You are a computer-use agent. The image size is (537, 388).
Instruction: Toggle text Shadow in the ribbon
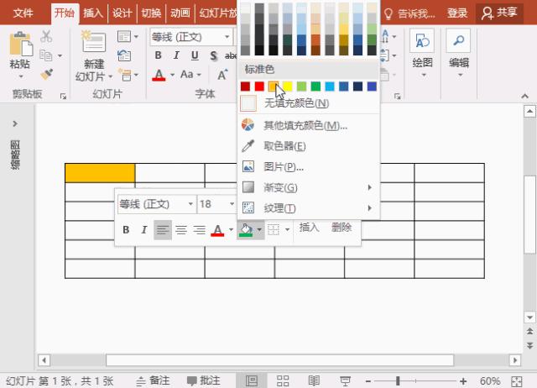point(213,55)
